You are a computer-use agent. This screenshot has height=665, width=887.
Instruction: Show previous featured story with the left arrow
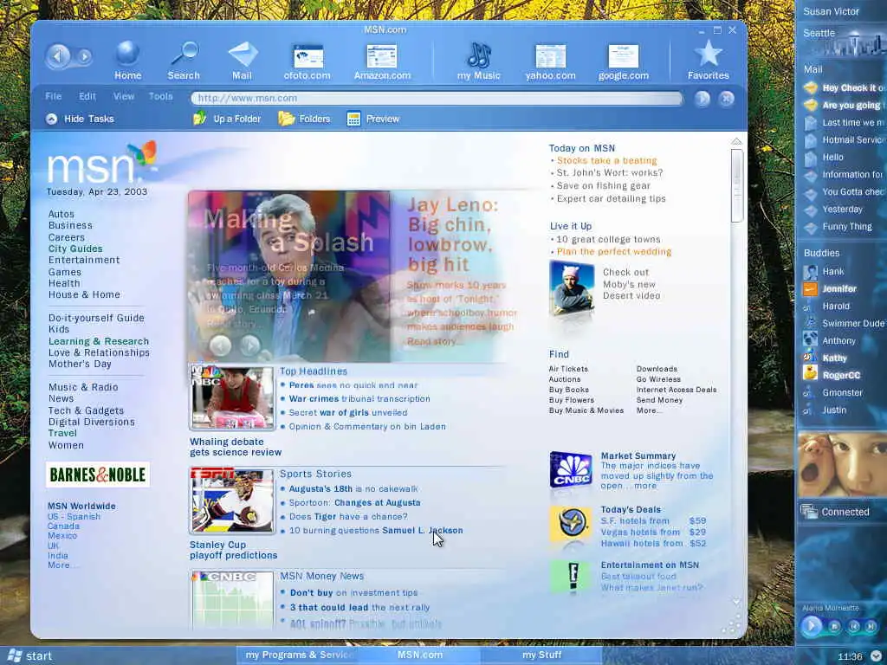pyautogui.click(x=221, y=345)
